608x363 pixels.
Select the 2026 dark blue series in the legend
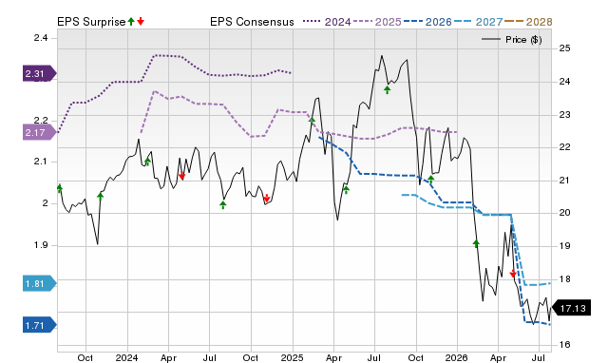pos(427,22)
